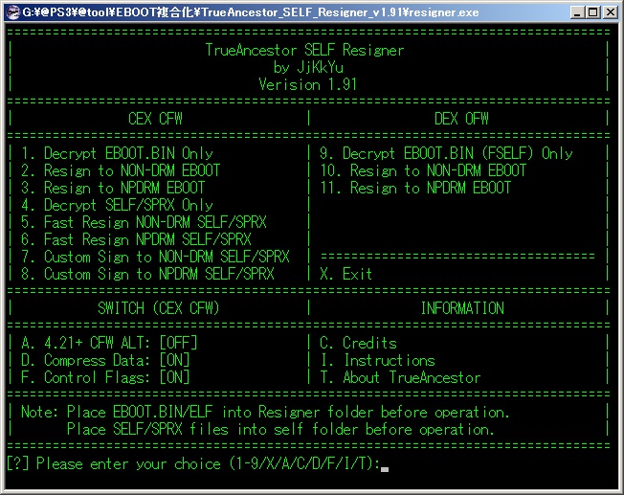Select option '5. Fast Resign NON-DRM SELF/SPRX'
The width and height of the screenshot is (624, 495).
pyautogui.click(x=144, y=222)
